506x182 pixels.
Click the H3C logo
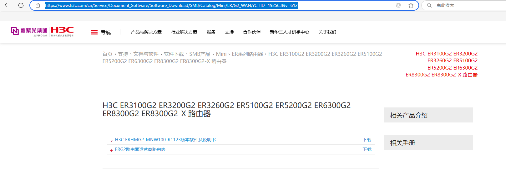62,31
